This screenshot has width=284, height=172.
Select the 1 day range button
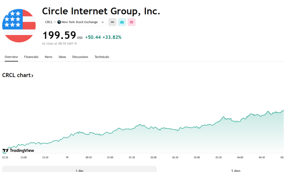click(80, 169)
